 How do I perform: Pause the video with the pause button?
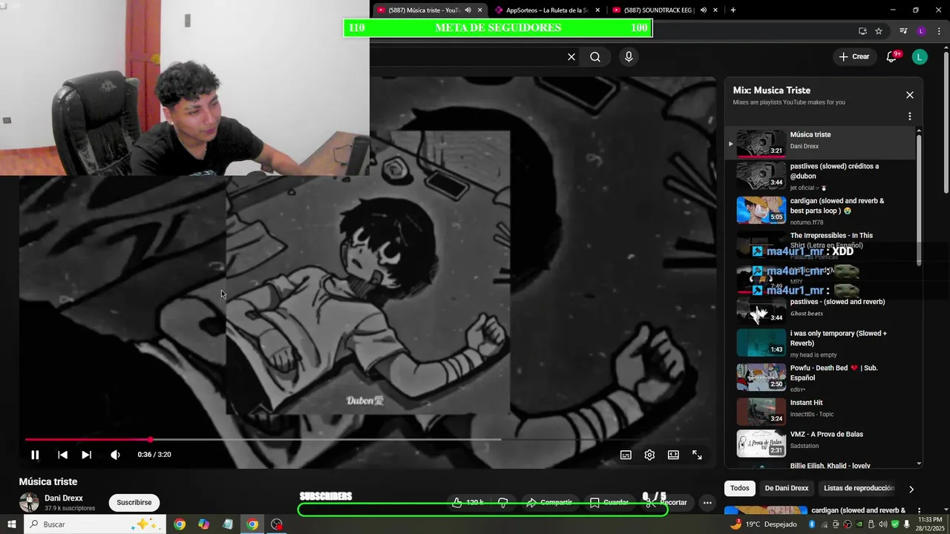click(35, 455)
